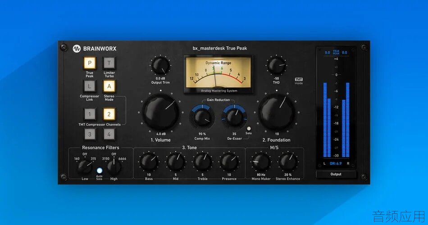This screenshot has width=428, height=225.
Task: Click the large Volume knob
Action: point(160,112)
